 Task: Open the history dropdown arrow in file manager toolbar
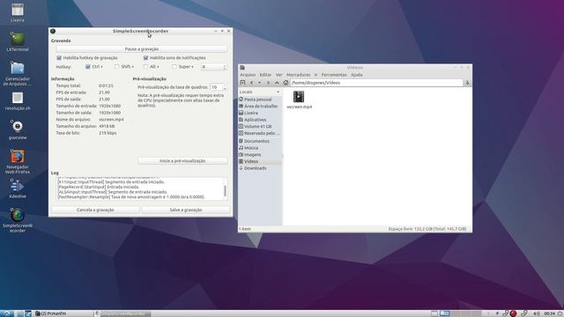(x=259, y=83)
